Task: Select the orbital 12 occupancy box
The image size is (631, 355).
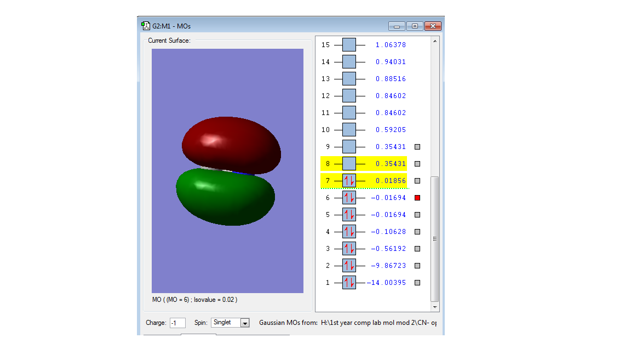Action: pos(349,95)
